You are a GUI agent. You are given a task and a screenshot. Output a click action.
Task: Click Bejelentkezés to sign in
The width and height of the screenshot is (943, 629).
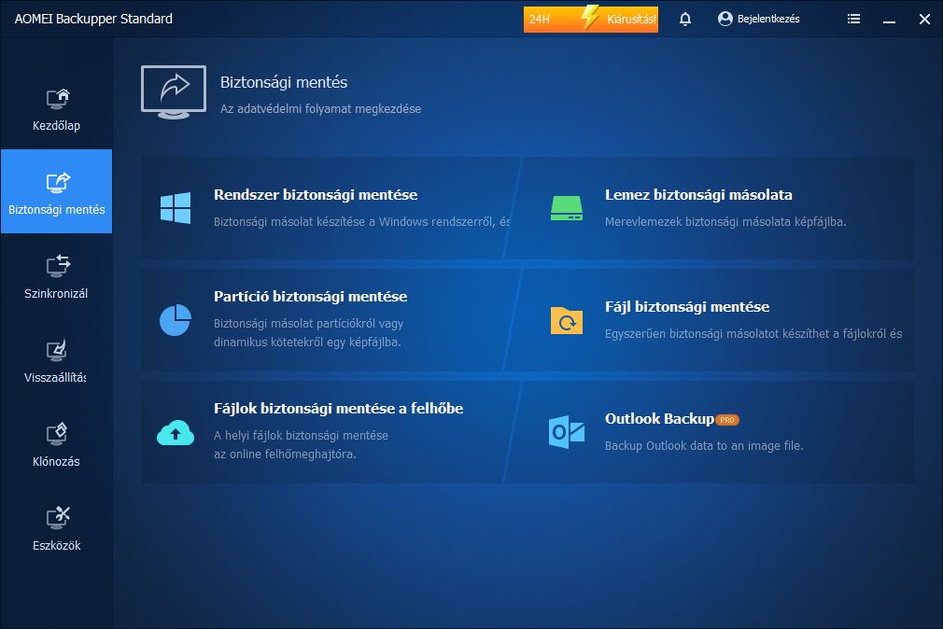tap(768, 19)
